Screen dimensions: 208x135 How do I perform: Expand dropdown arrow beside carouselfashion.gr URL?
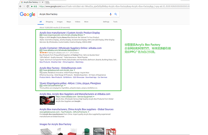click(65, 86)
